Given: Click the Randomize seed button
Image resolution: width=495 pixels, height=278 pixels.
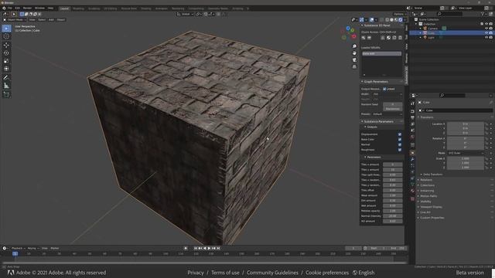Looking at the screenshot, I should pos(393,109).
